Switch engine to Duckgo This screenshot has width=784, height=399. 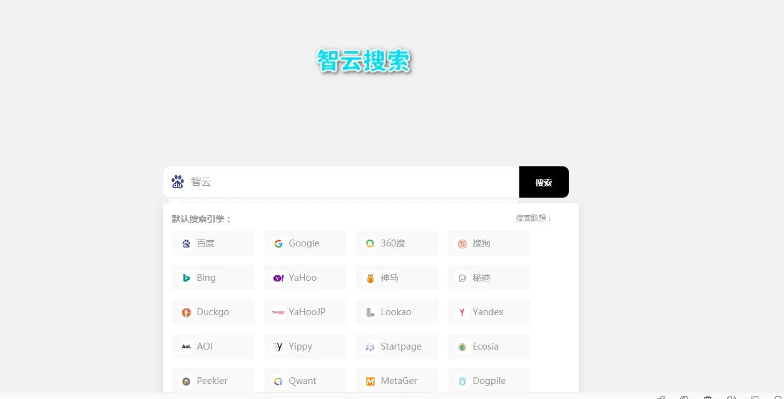click(213, 312)
